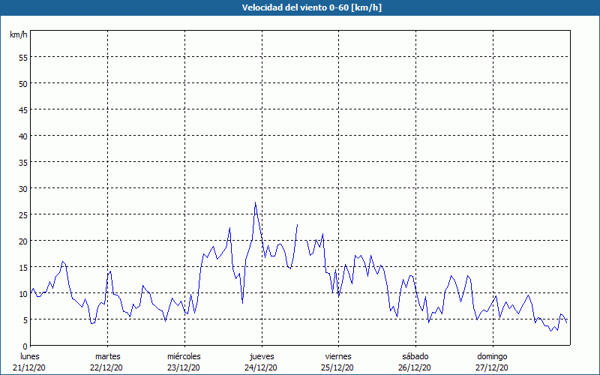Click the 'km/h' axis unit label
Viewport: 600px width, 375px height.
(18, 35)
